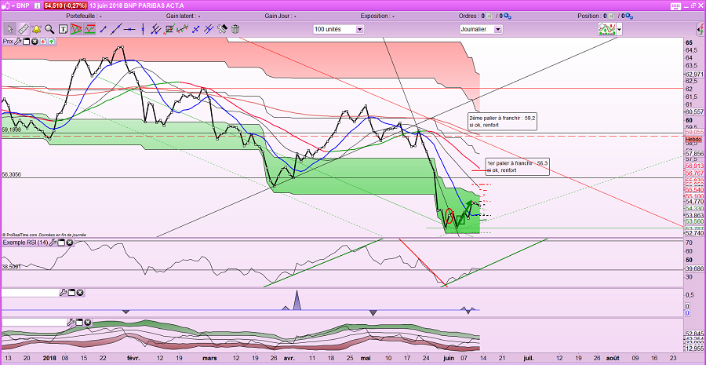Delete objects with trash bin icon
The width and height of the screenshot is (706, 365).
[x=235, y=29]
